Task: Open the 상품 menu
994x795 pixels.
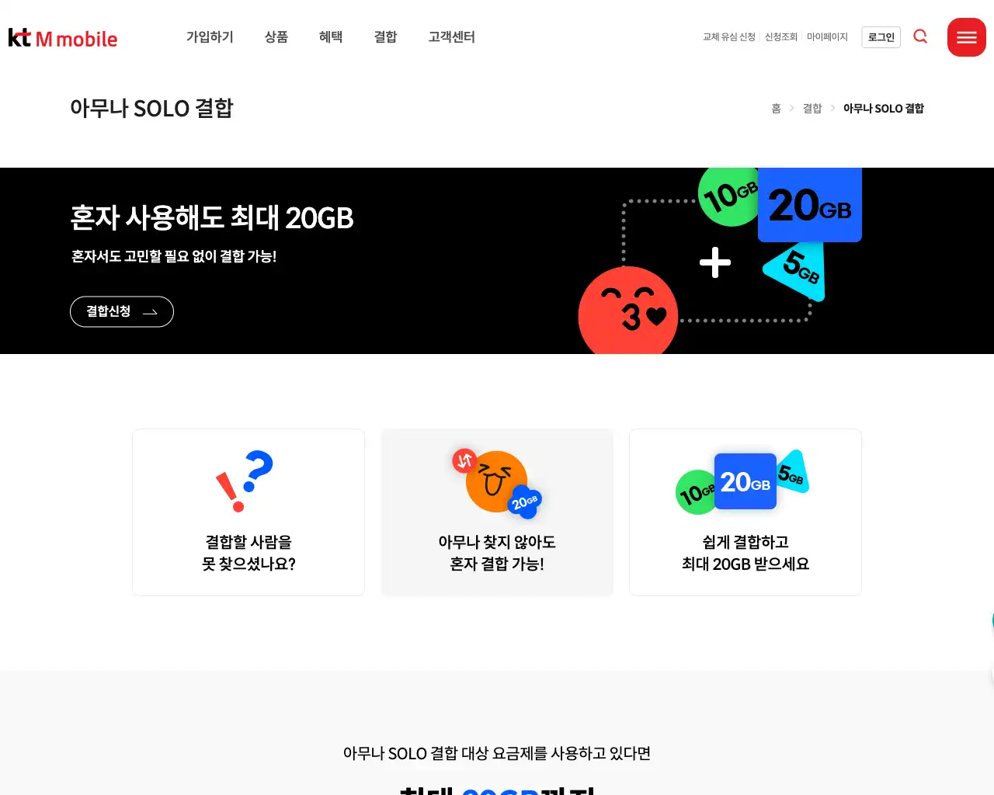Action: 276,36
